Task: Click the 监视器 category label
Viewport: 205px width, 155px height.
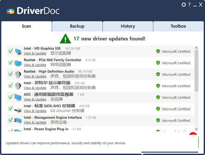Action: [57, 99]
